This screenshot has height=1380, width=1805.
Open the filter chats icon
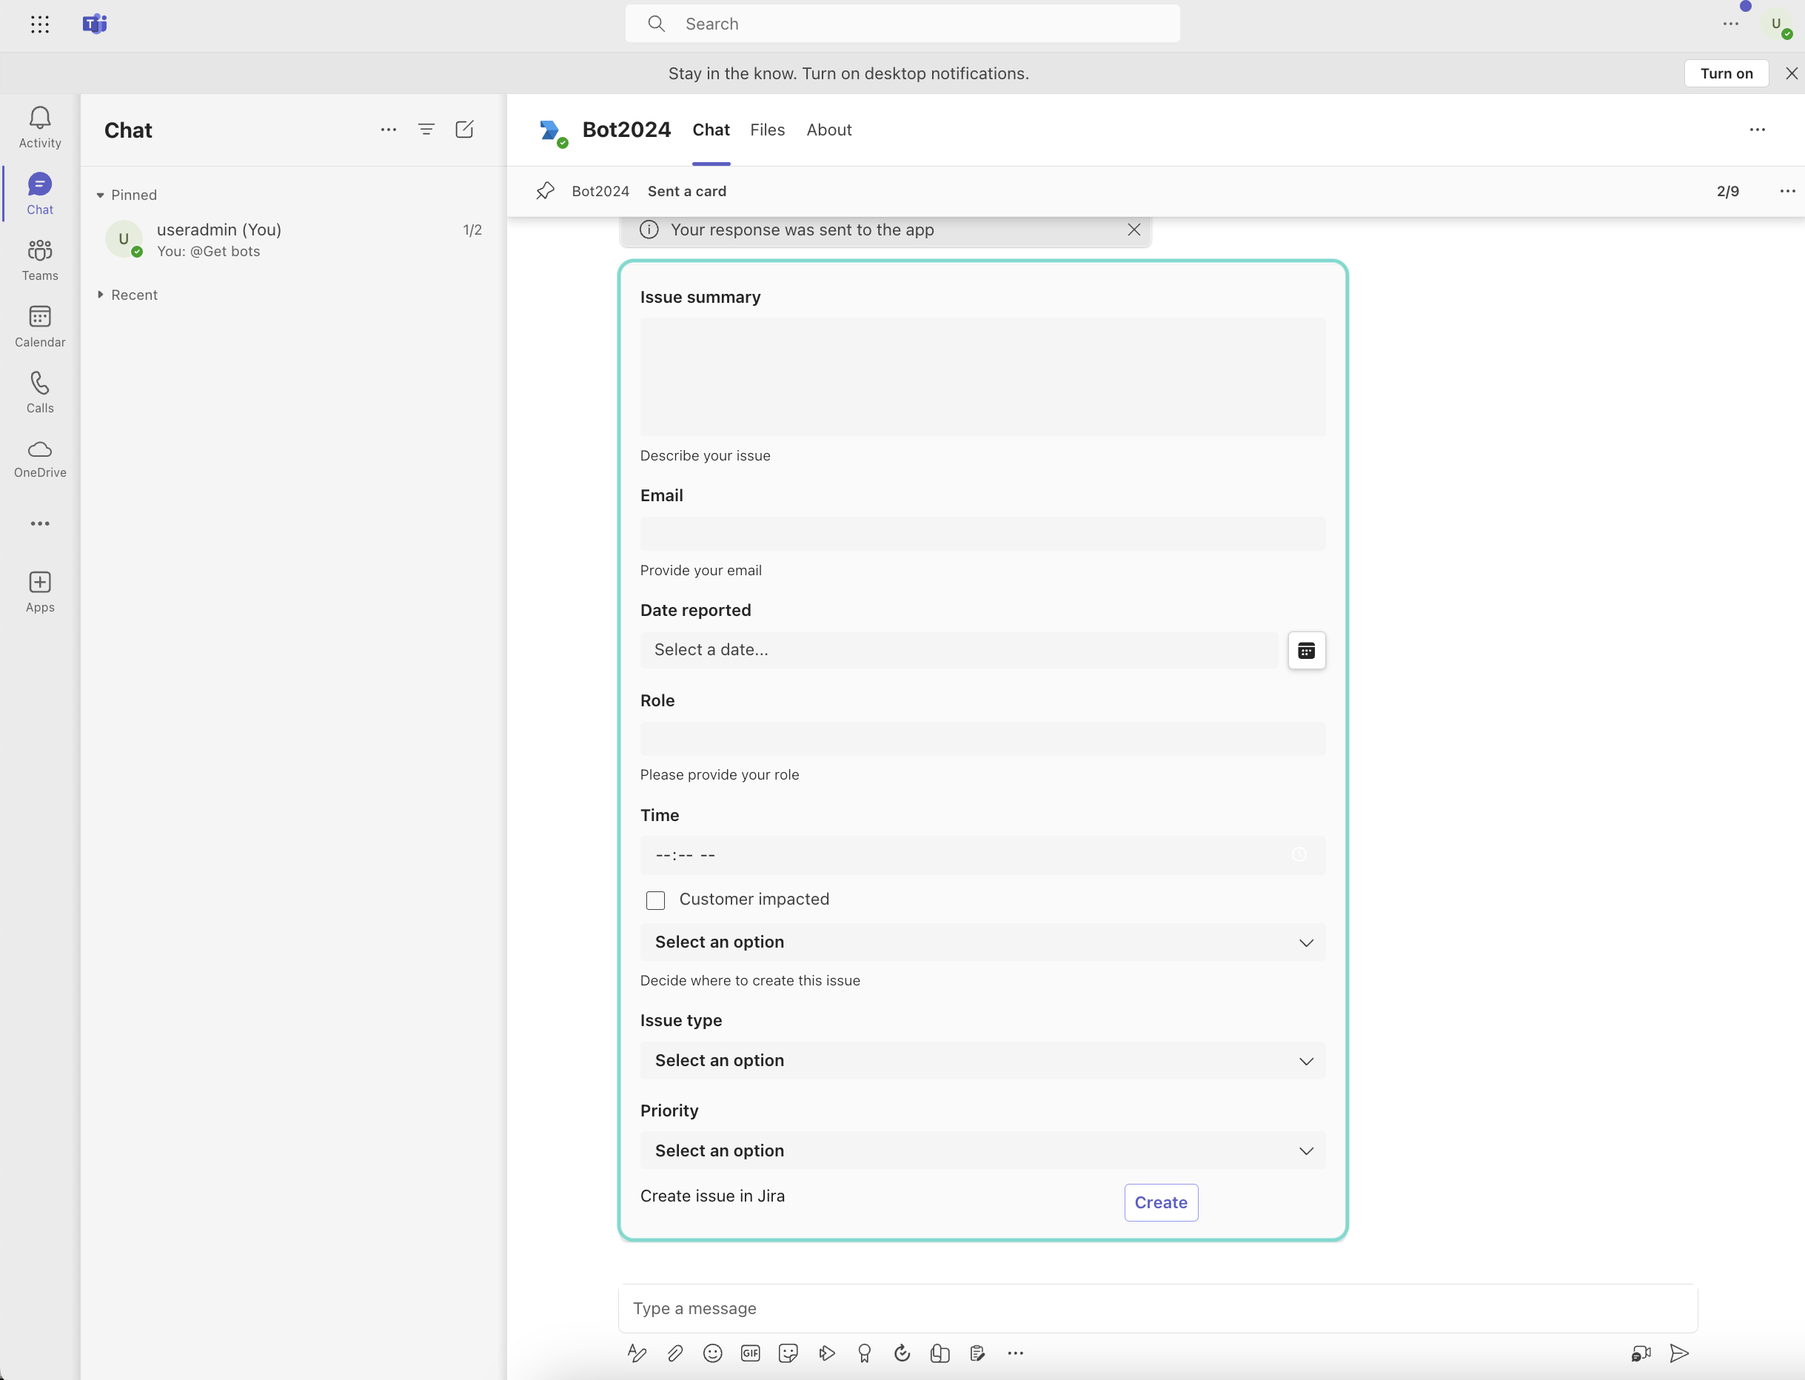coord(426,130)
